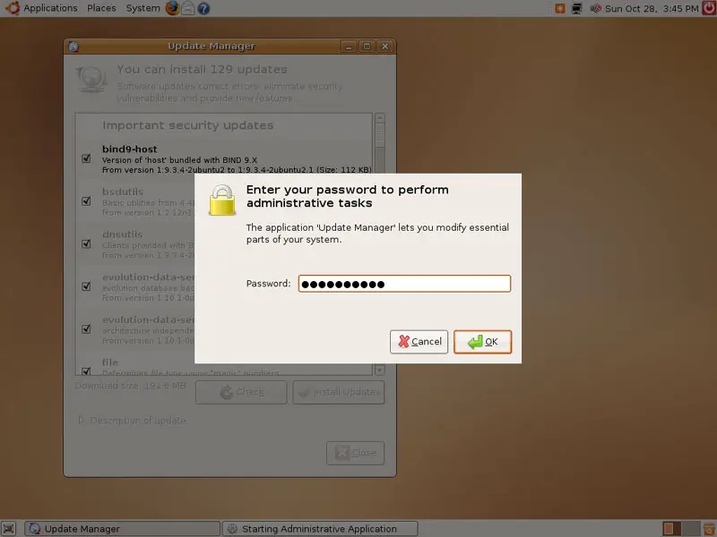This screenshot has height=537, width=717.
Task: Select the bind9-host package name
Action: (x=129, y=149)
